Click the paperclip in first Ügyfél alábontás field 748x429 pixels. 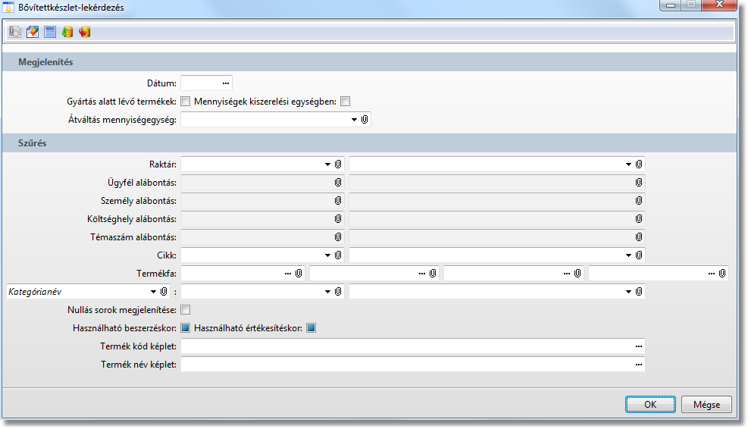click(x=338, y=183)
